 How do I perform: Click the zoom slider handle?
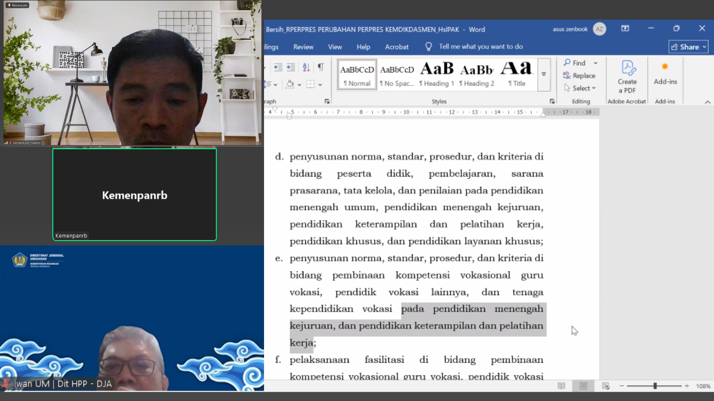pos(655,386)
